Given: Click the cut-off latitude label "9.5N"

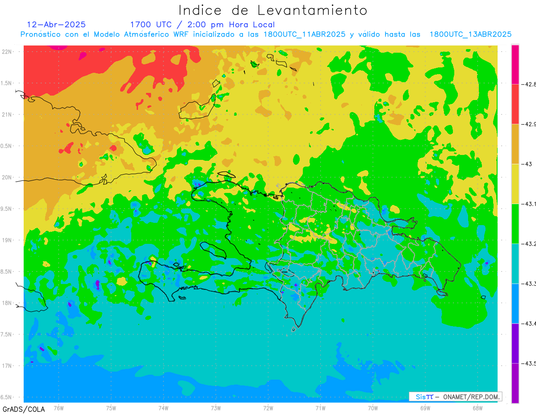Looking at the screenshot, I should pyautogui.click(x=7, y=209).
